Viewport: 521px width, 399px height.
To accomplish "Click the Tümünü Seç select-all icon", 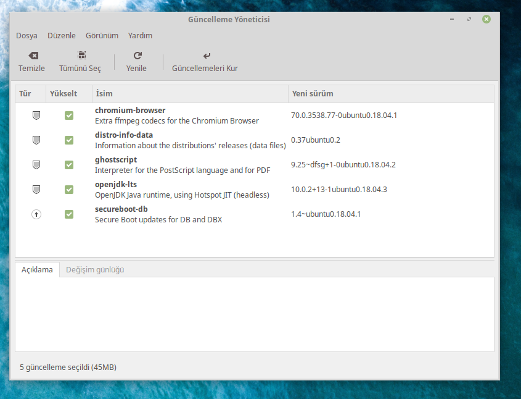I will (81, 55).
